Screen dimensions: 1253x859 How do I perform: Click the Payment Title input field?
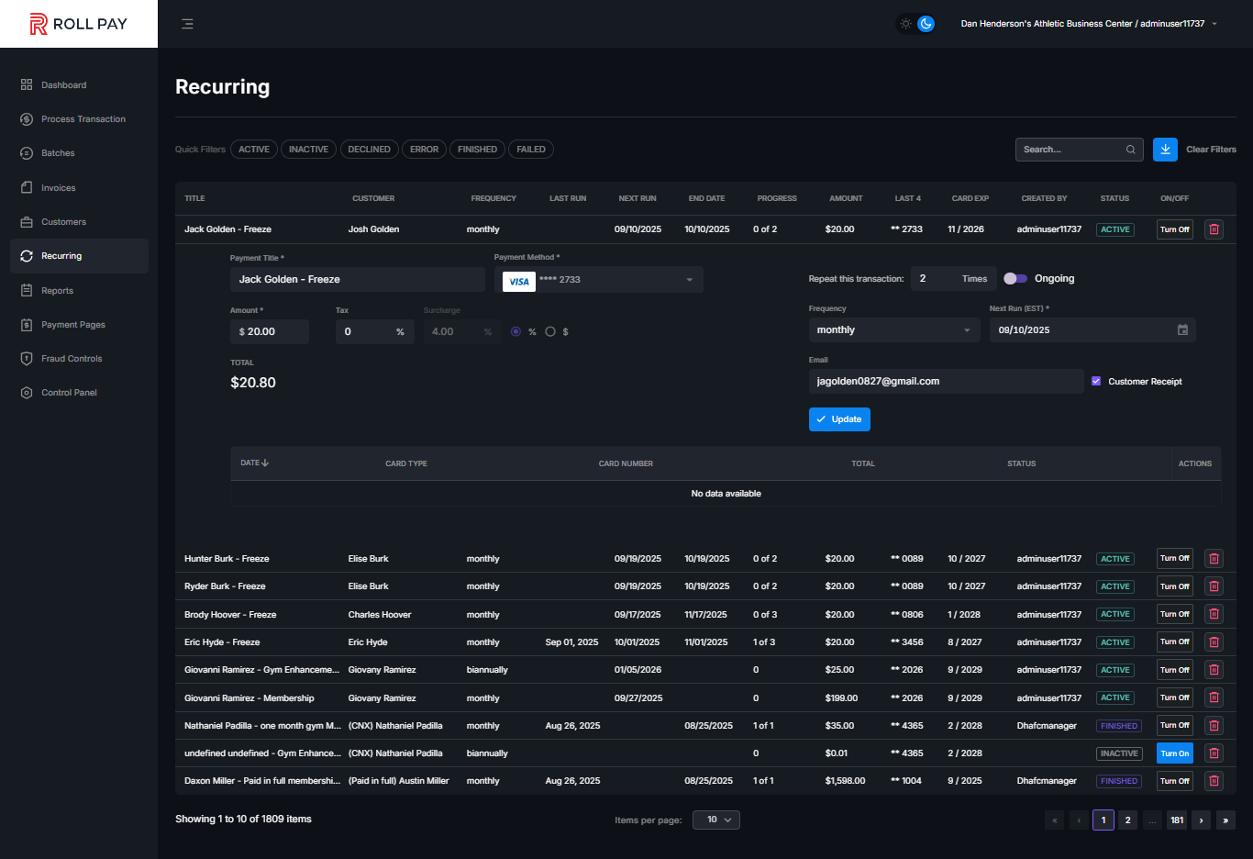pos(357,280)
